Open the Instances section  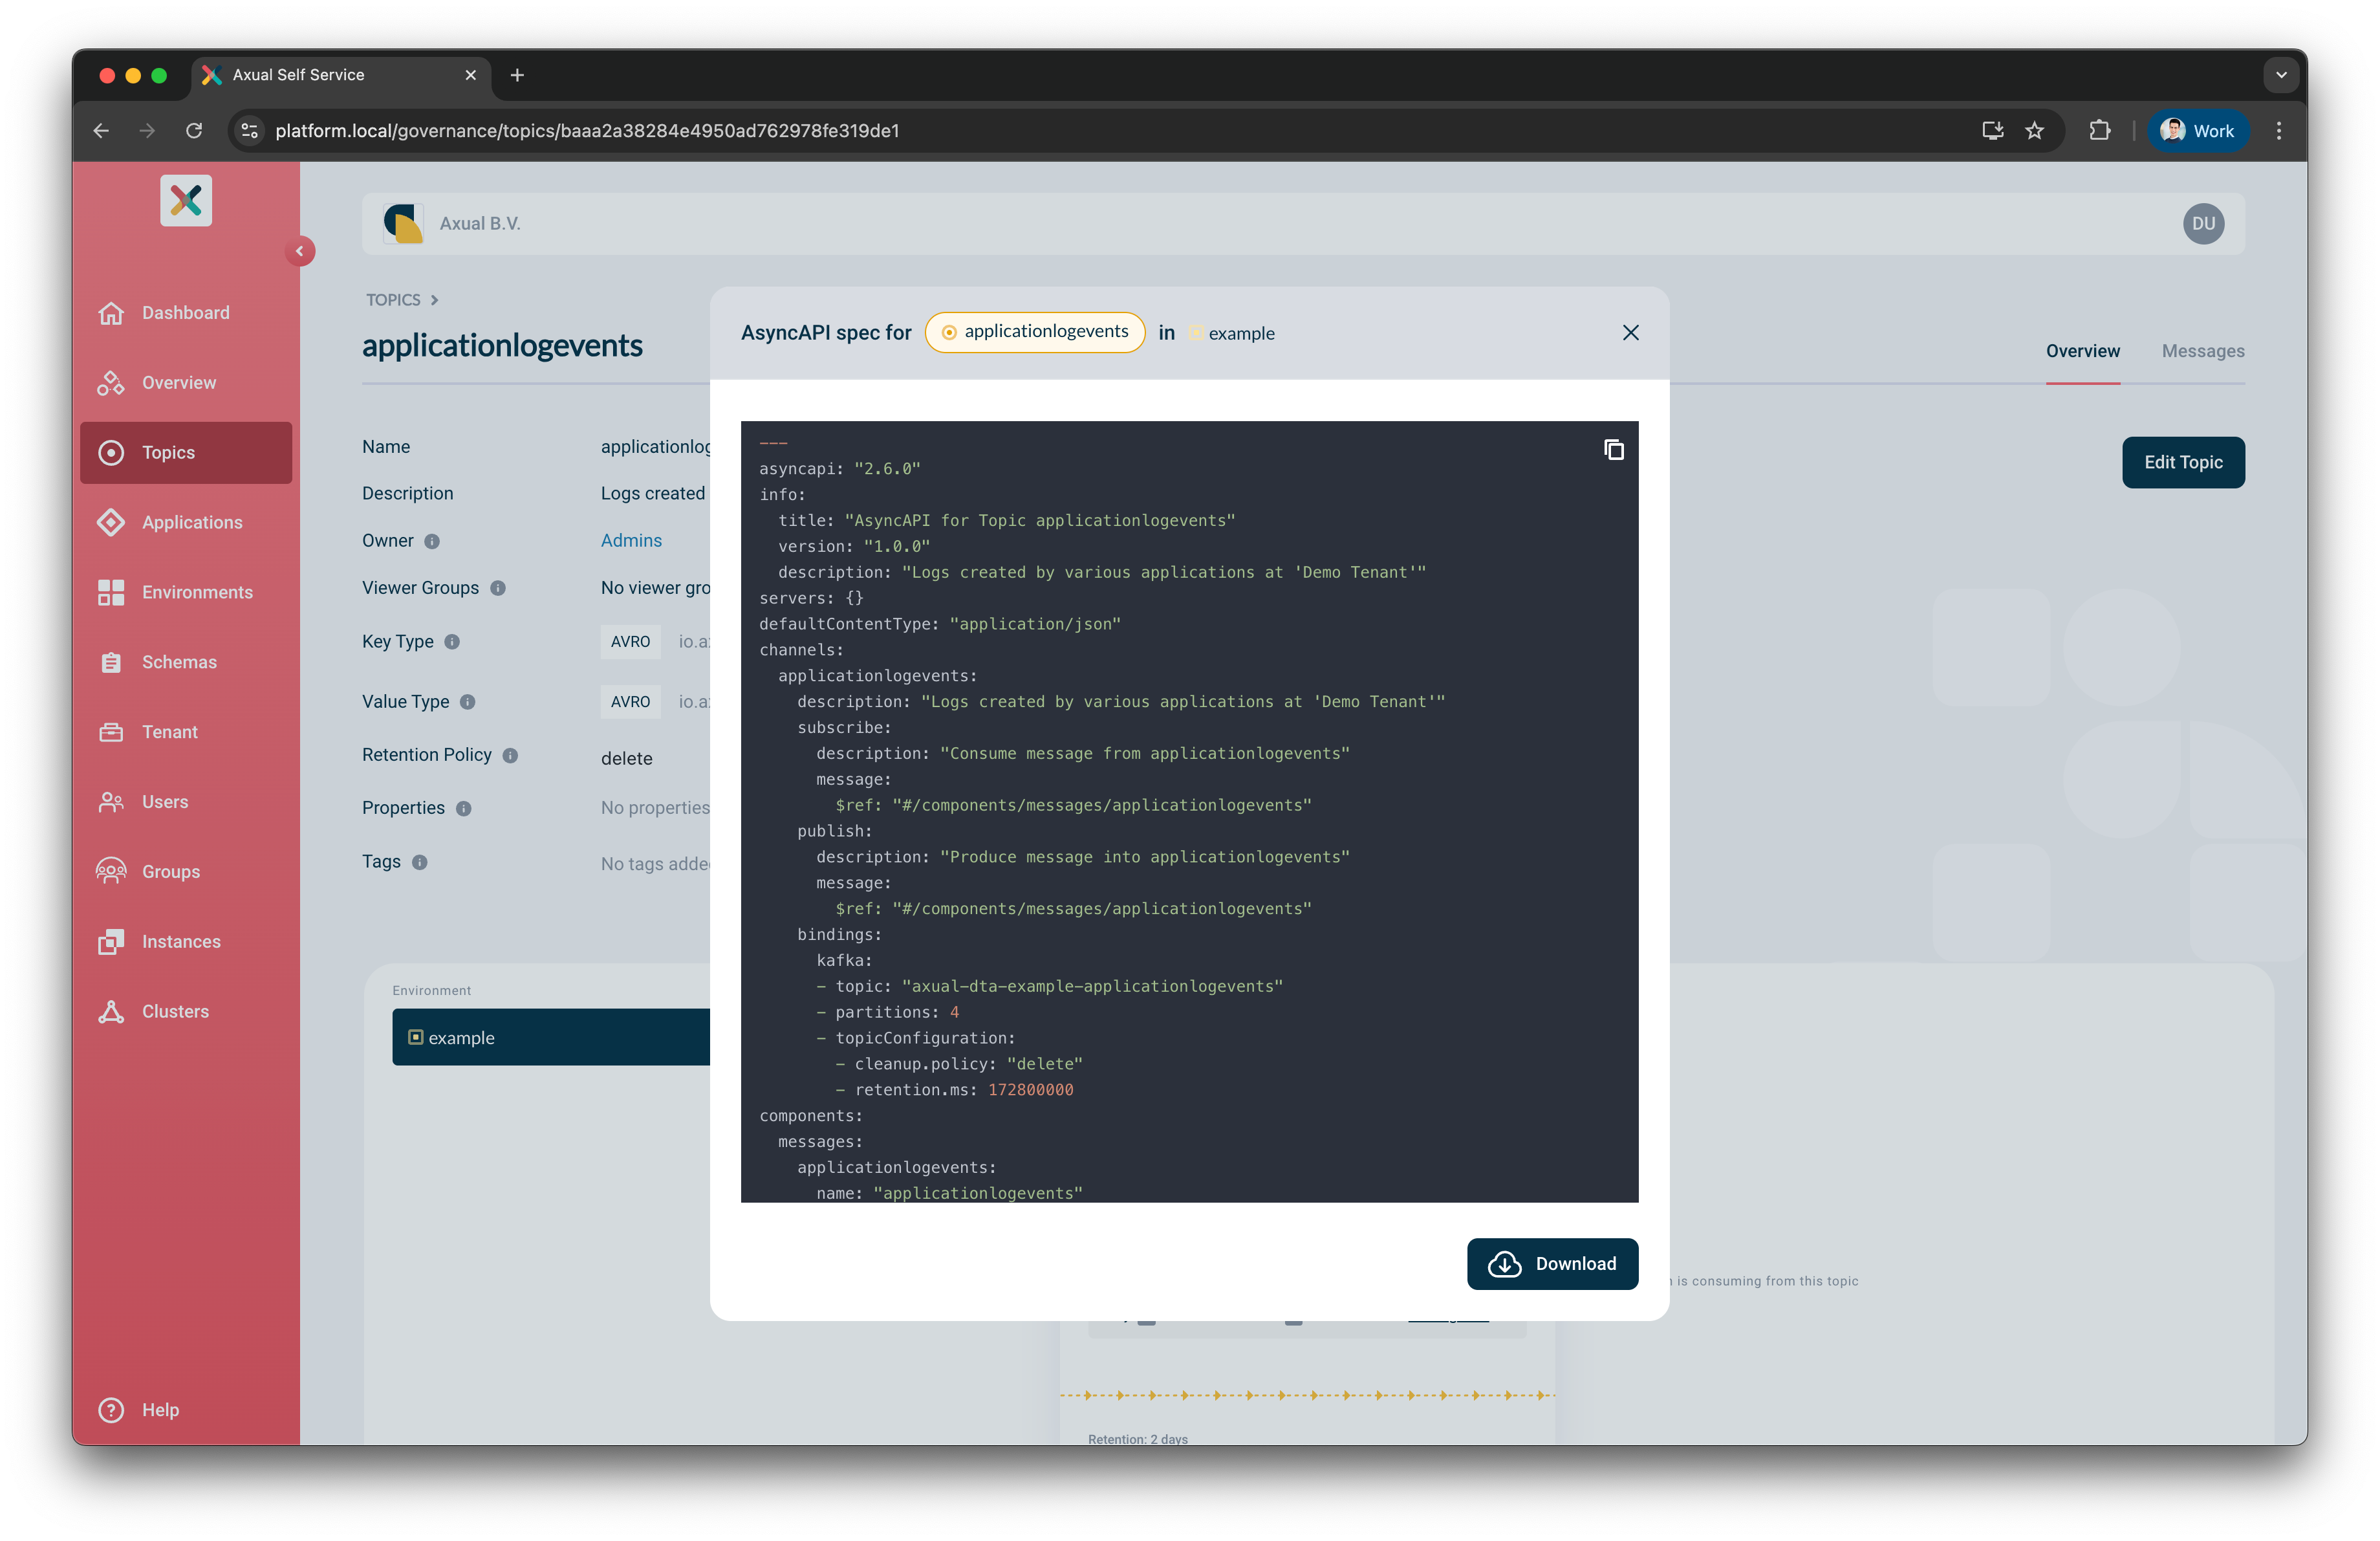coord(181,941)
